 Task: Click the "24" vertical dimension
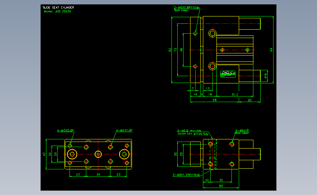[x=50, y=154]
